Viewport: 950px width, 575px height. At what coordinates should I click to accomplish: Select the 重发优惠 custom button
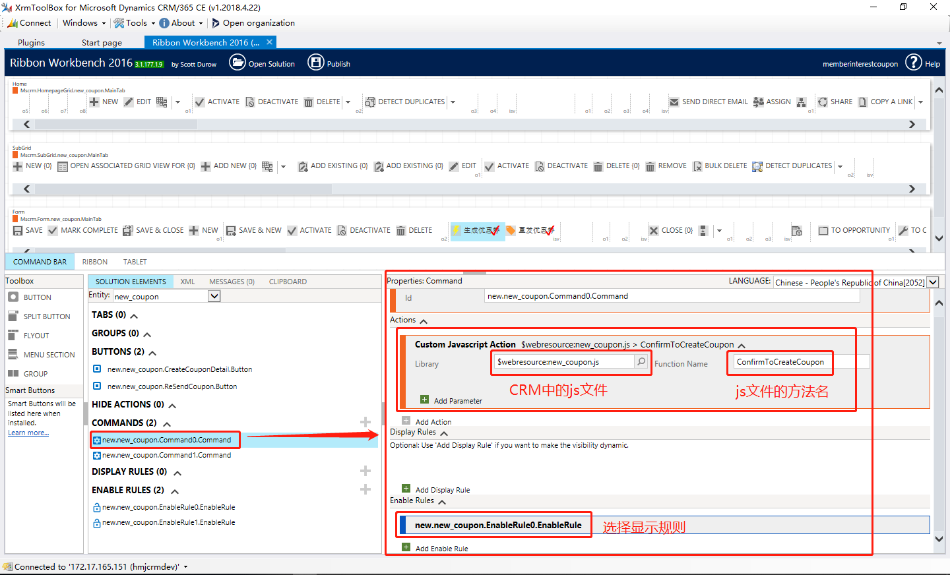pos(531,231)
